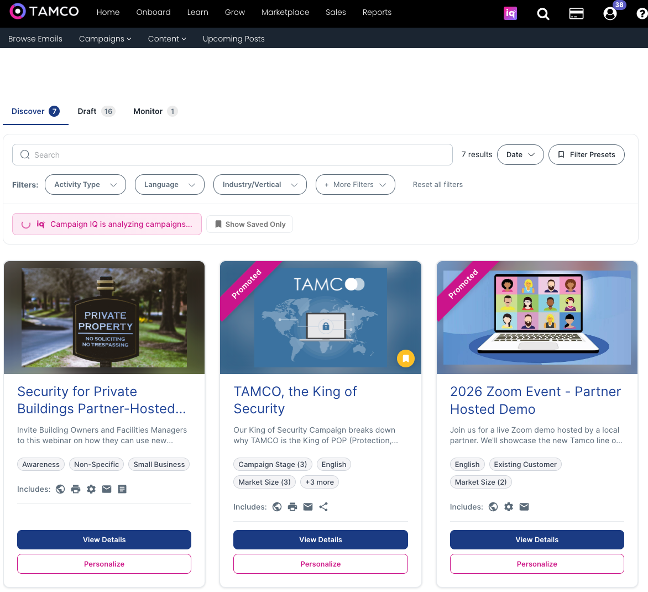Switch to the Draft tab

[96, 111]
